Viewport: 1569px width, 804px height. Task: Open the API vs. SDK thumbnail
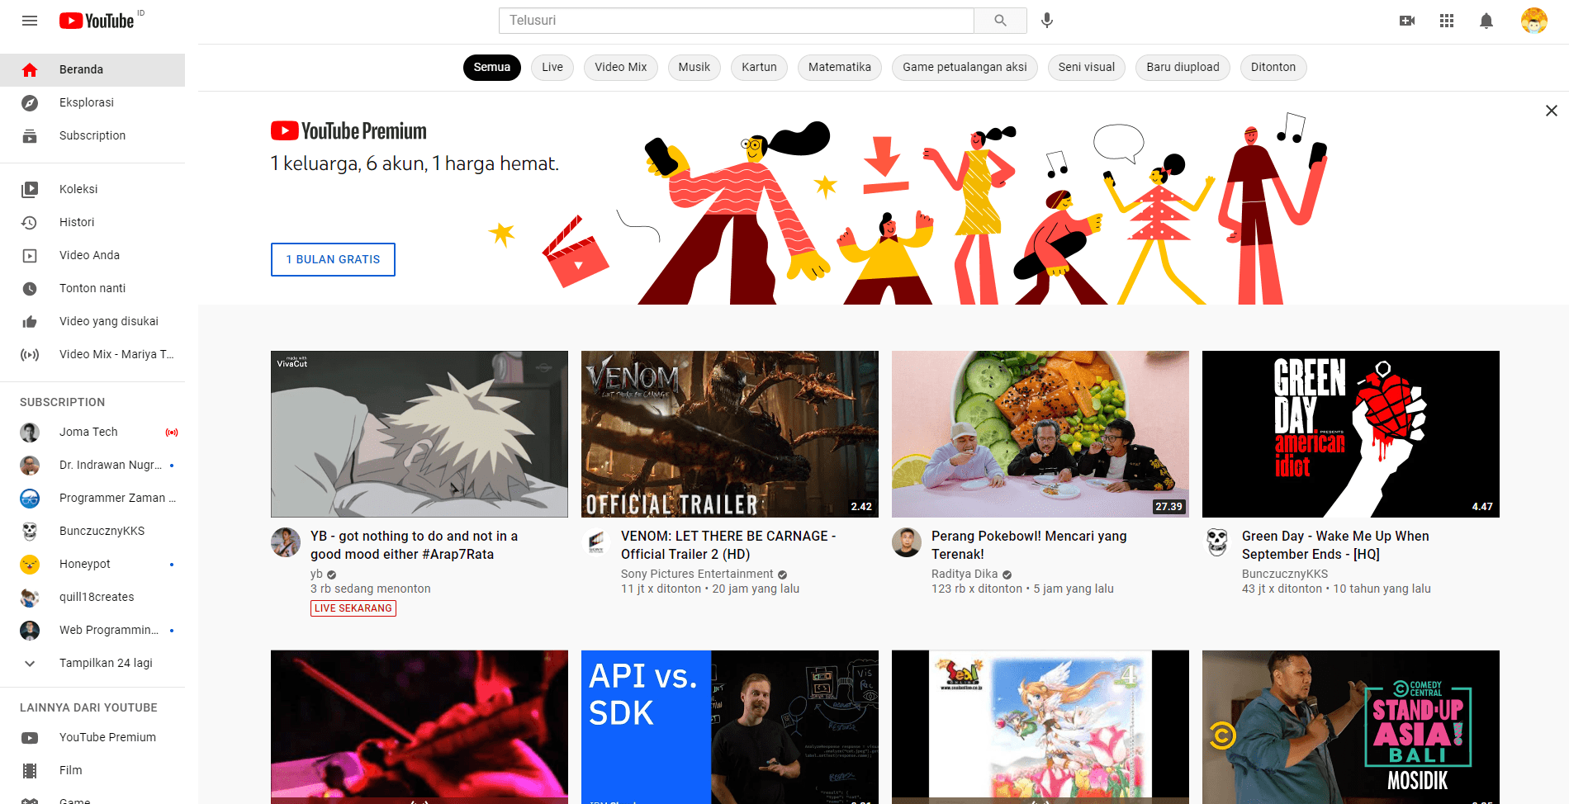730,727
